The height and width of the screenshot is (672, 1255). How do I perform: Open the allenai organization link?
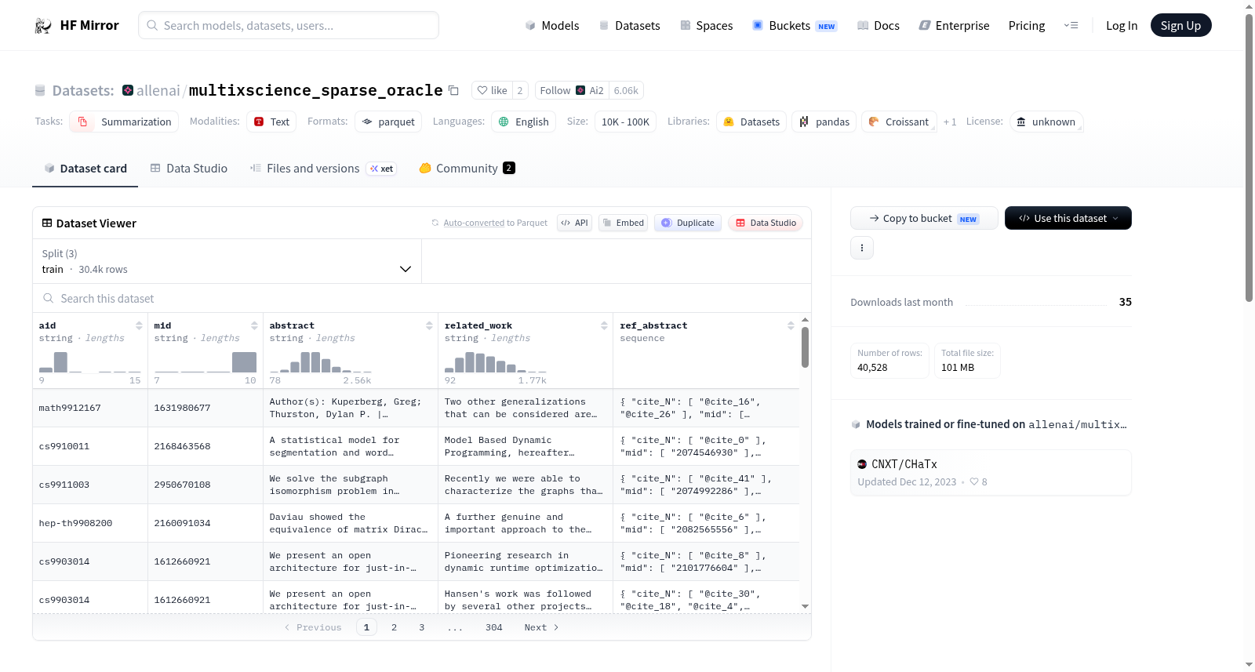(x=158, y=90)
